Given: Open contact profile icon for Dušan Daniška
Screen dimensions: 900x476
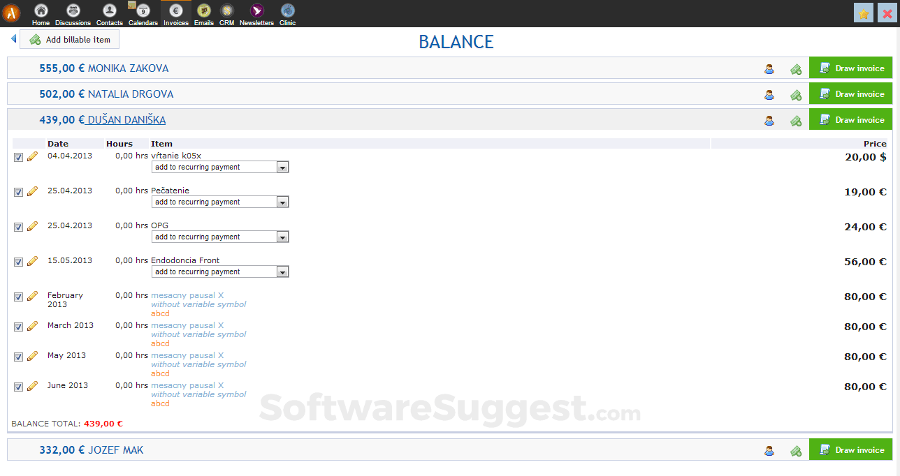Looking at the screenshot, I should (769, 120).
